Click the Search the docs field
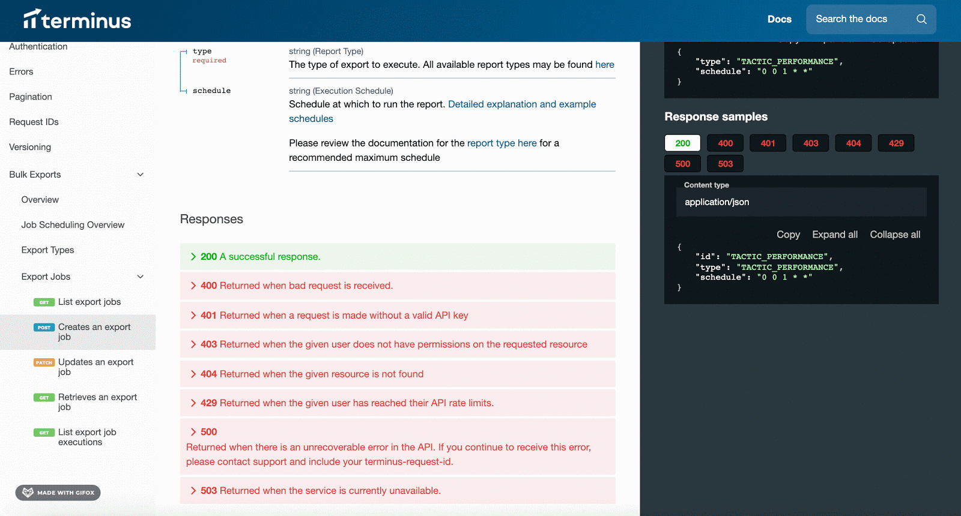This screenshot has width=961, height=516. pyautogui.click(x=871, y=19)
